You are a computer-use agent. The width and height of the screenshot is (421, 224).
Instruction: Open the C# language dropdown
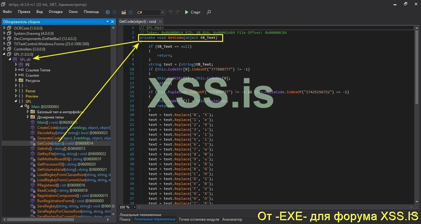tap(162, 13)
